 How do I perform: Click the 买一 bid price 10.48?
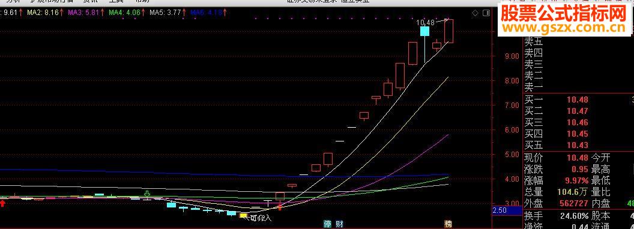pos(578,100)
